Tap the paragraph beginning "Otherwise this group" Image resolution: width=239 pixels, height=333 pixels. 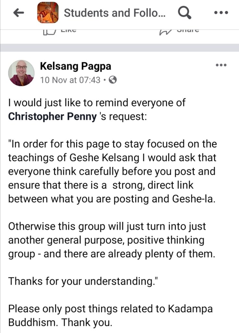tap(111, 240)
